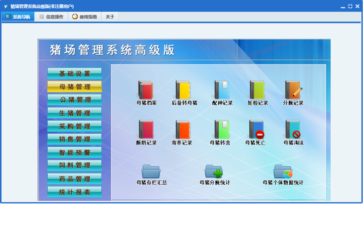The image size is (363, 238).
Task: Open 母猪分娩统计 folder with plus icon
Action: (x=213, y=172)
